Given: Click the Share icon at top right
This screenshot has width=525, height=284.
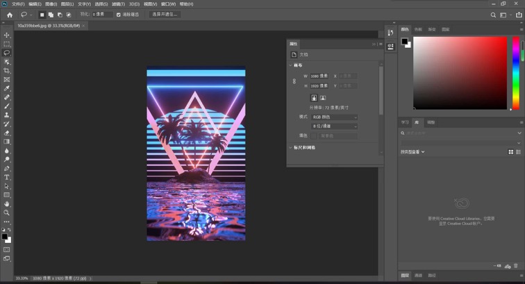Looking at the screenshot, I should point(519,15).
